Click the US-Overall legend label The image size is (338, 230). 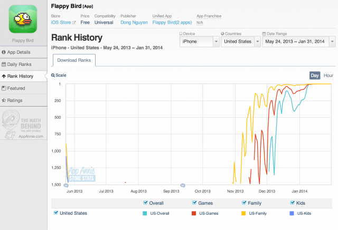pos(159,214)
